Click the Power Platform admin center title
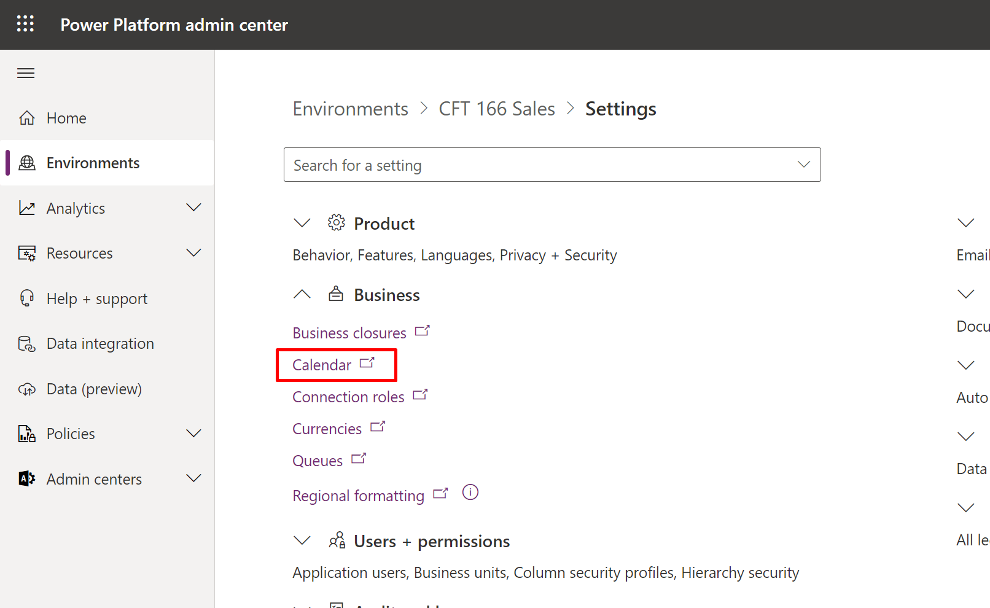990x608 pixels. tap(174, 25)
